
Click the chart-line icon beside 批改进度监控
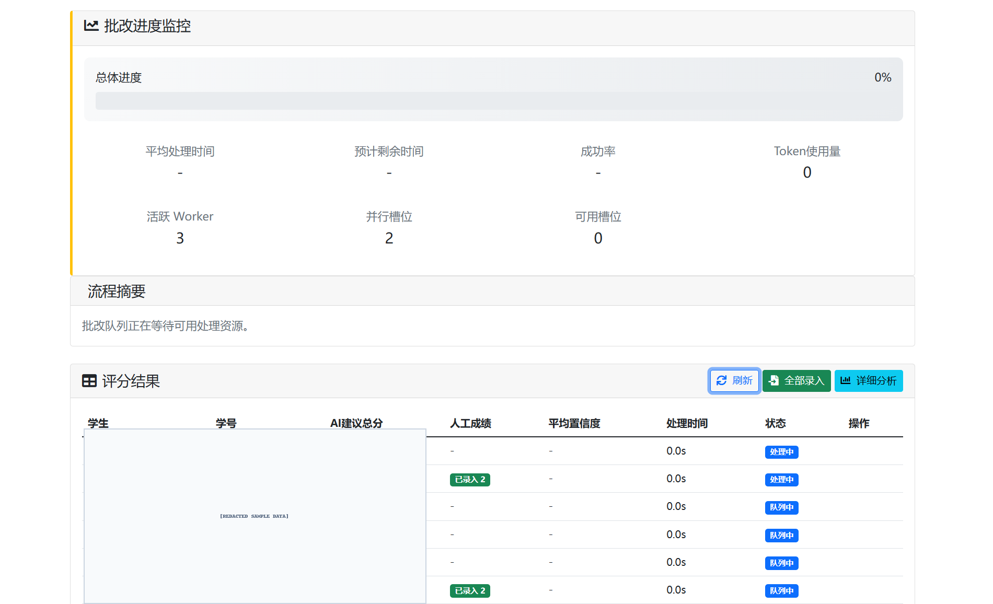click(x=91, y=26)
